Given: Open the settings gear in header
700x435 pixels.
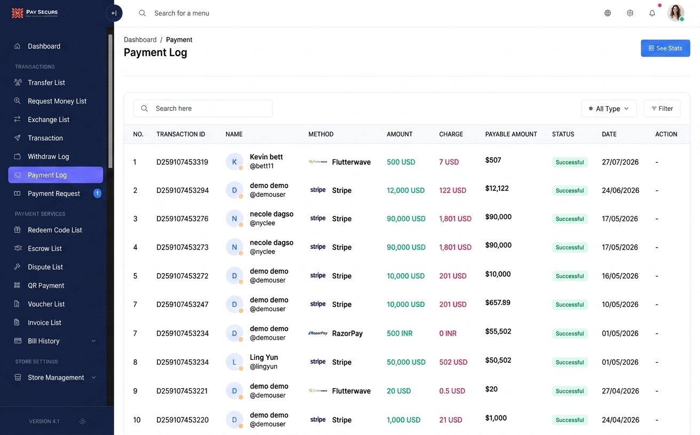Looking at the screenshot, I should pyautogui.click(x=630, y=13).
